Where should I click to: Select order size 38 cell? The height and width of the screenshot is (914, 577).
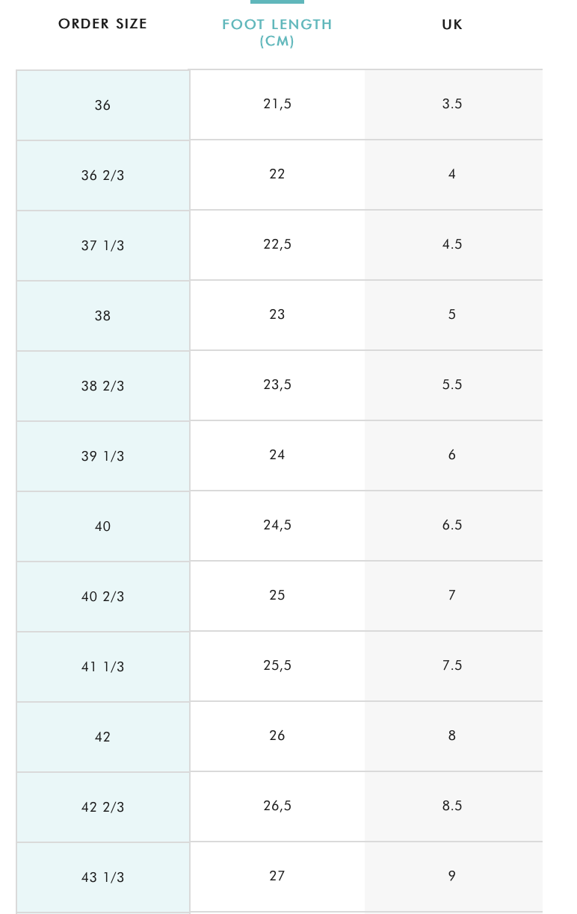pos(103,316)
